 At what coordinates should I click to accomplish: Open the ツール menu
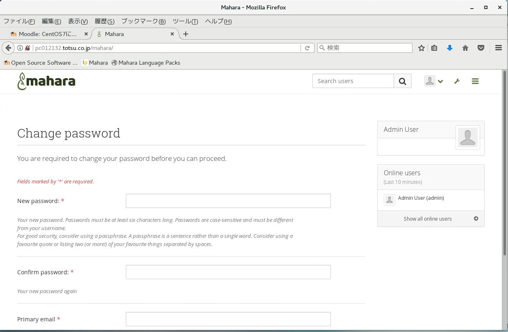(x=185, y=21)
